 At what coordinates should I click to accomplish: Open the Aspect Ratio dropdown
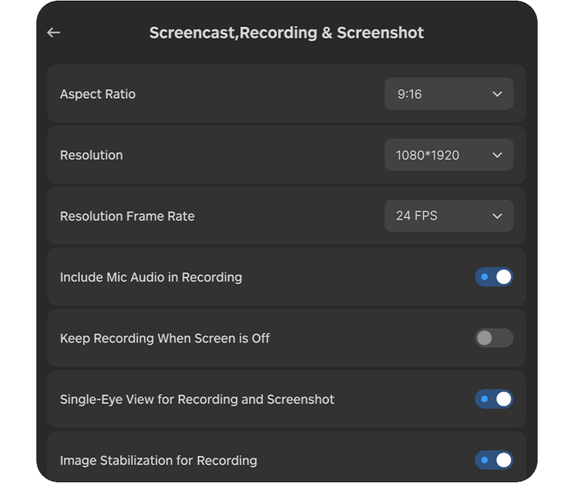coord(448,94)
